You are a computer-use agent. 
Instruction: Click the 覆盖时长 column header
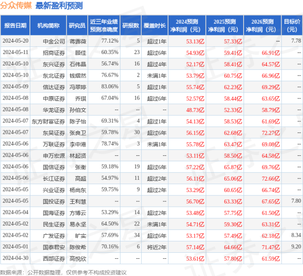pyautogui.click(x=155, y=25)
